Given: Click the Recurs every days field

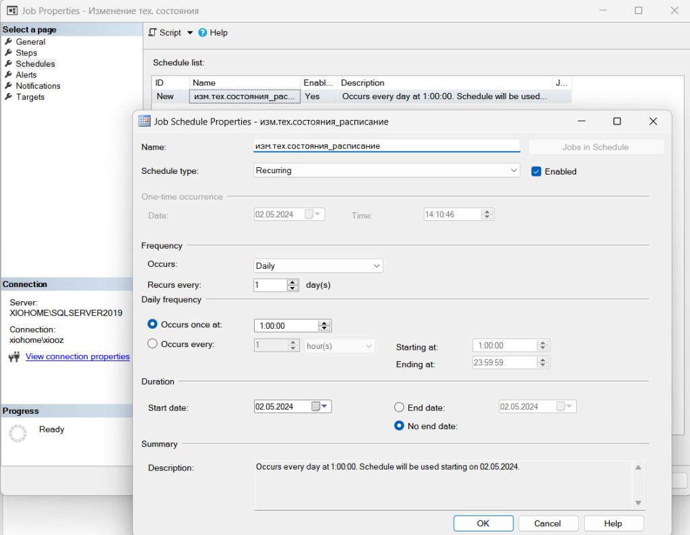Looking at the screenshot, I should [x=270, y=285].
